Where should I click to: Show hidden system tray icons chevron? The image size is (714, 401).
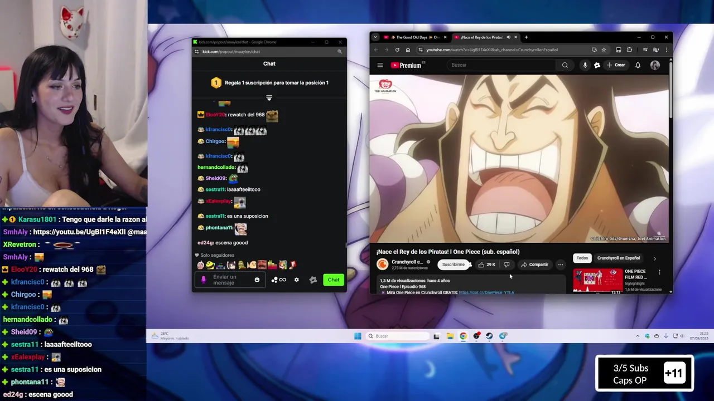click(x=638, y=336)
